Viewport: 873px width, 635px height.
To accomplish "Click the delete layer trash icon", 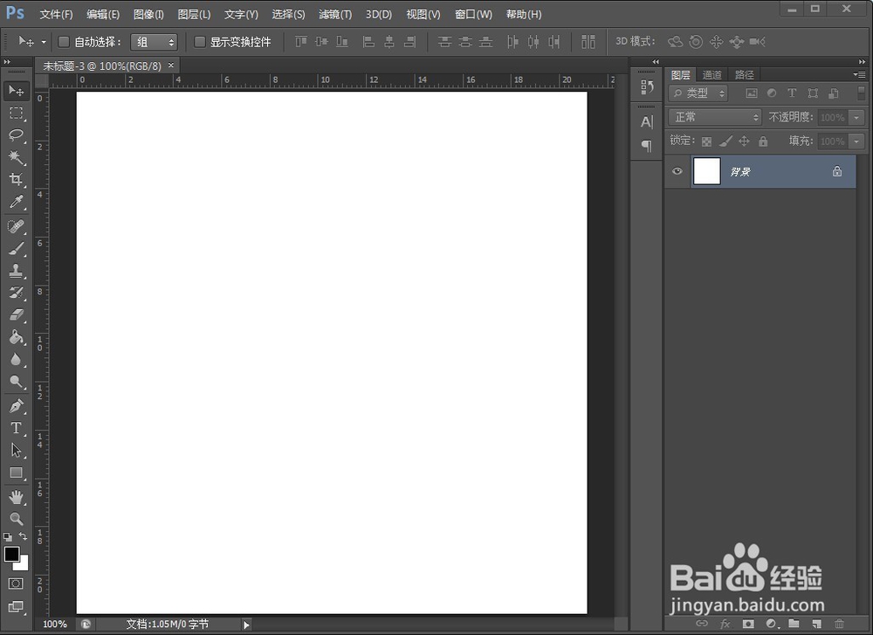I will tap(839, 624).
